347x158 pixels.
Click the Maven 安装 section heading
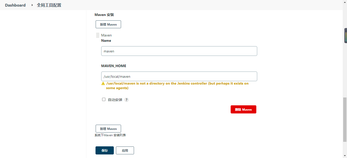point(104,15)
